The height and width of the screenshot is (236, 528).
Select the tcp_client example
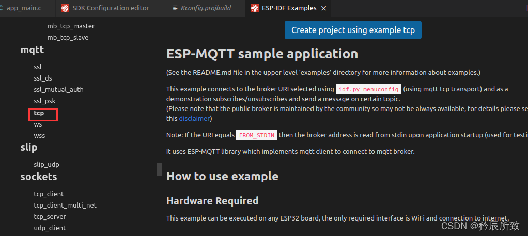(x=49, y=194)
